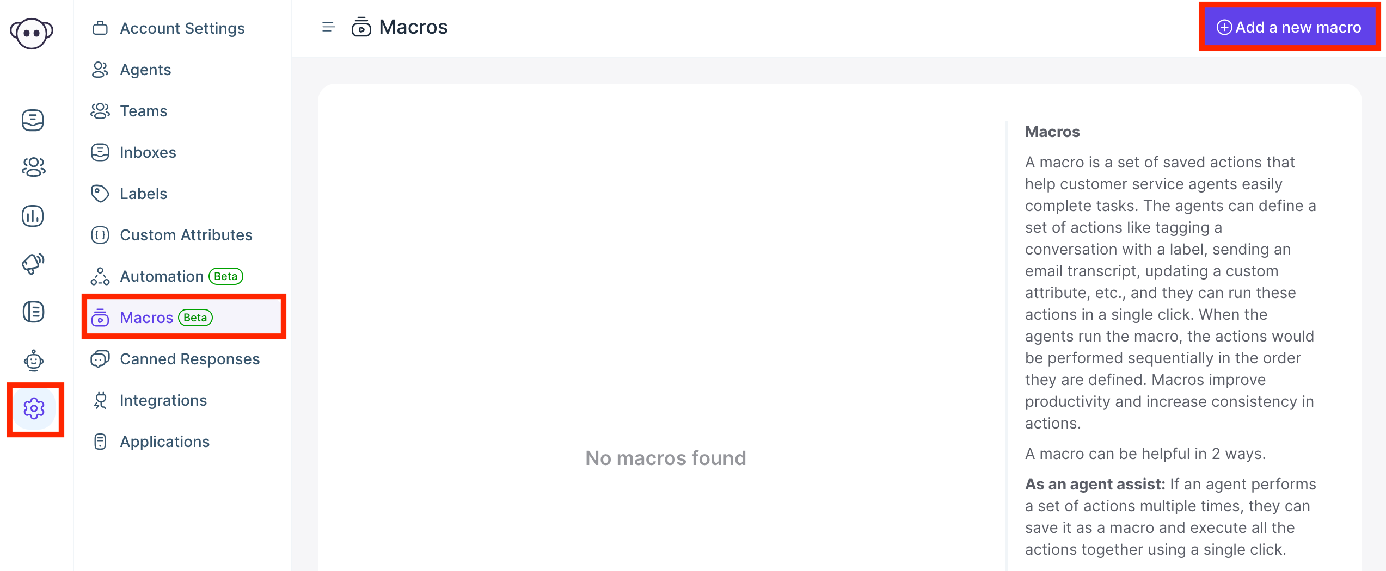Open Custom Attributes page

tap(185, 235)
